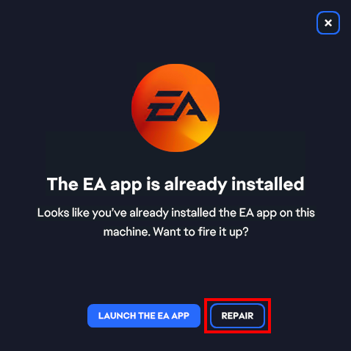Image resolution: width=351 pixels, height=351 pixels.
Task: Click the red-highlighted Repair option
Action: point(237,316)
